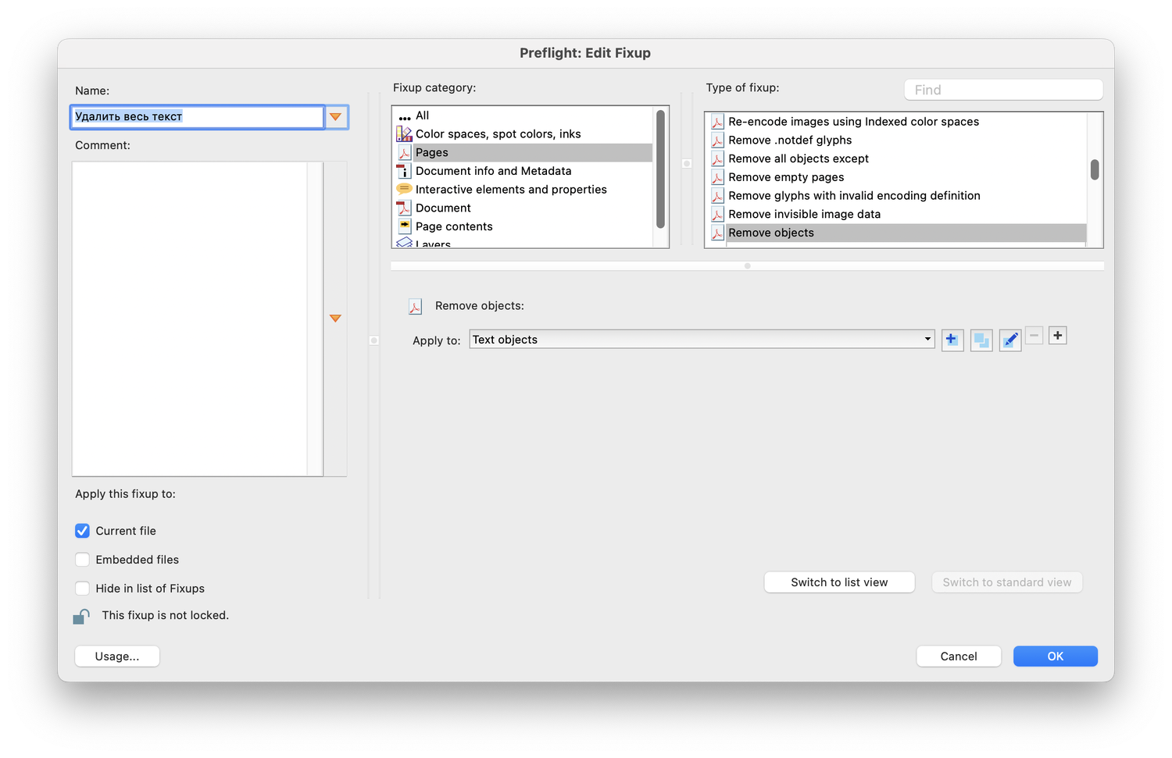Confirm the fixup with OK
1172x758 pixels.
point(1056,657)
